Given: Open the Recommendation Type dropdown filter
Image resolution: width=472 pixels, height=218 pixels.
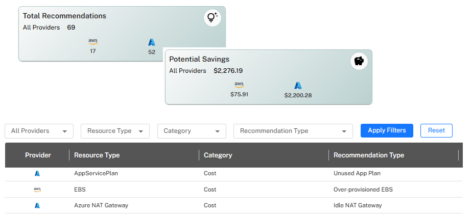Looking at the screenshot, I should [x=293, y=131].
